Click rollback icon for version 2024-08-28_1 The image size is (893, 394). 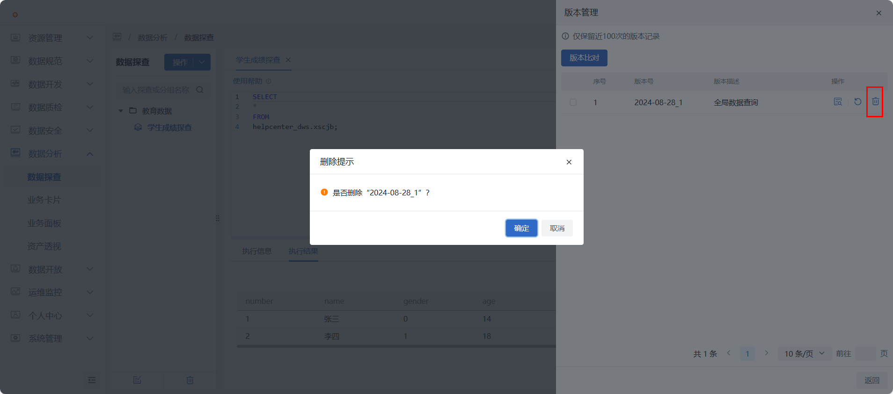coord(858,101)
